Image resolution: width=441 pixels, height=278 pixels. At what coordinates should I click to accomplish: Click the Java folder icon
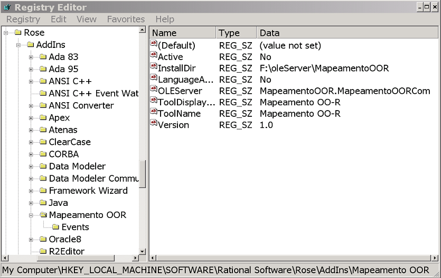43,203
